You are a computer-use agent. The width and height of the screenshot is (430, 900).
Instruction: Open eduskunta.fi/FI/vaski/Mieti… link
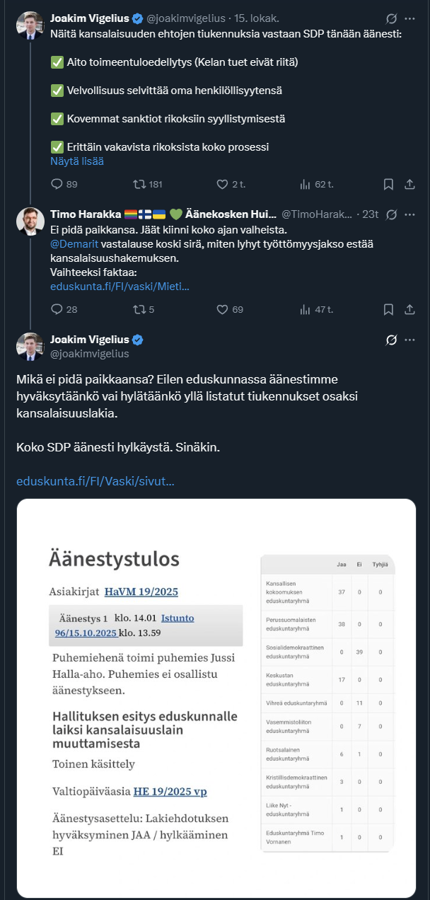(120, 287)
